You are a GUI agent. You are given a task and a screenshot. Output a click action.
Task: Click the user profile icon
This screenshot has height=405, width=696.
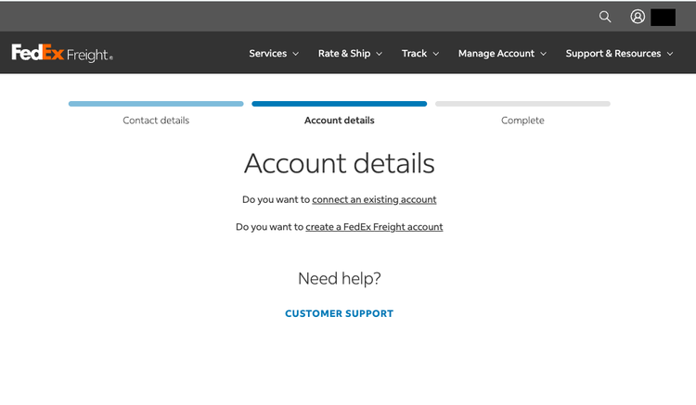[638, 17]
